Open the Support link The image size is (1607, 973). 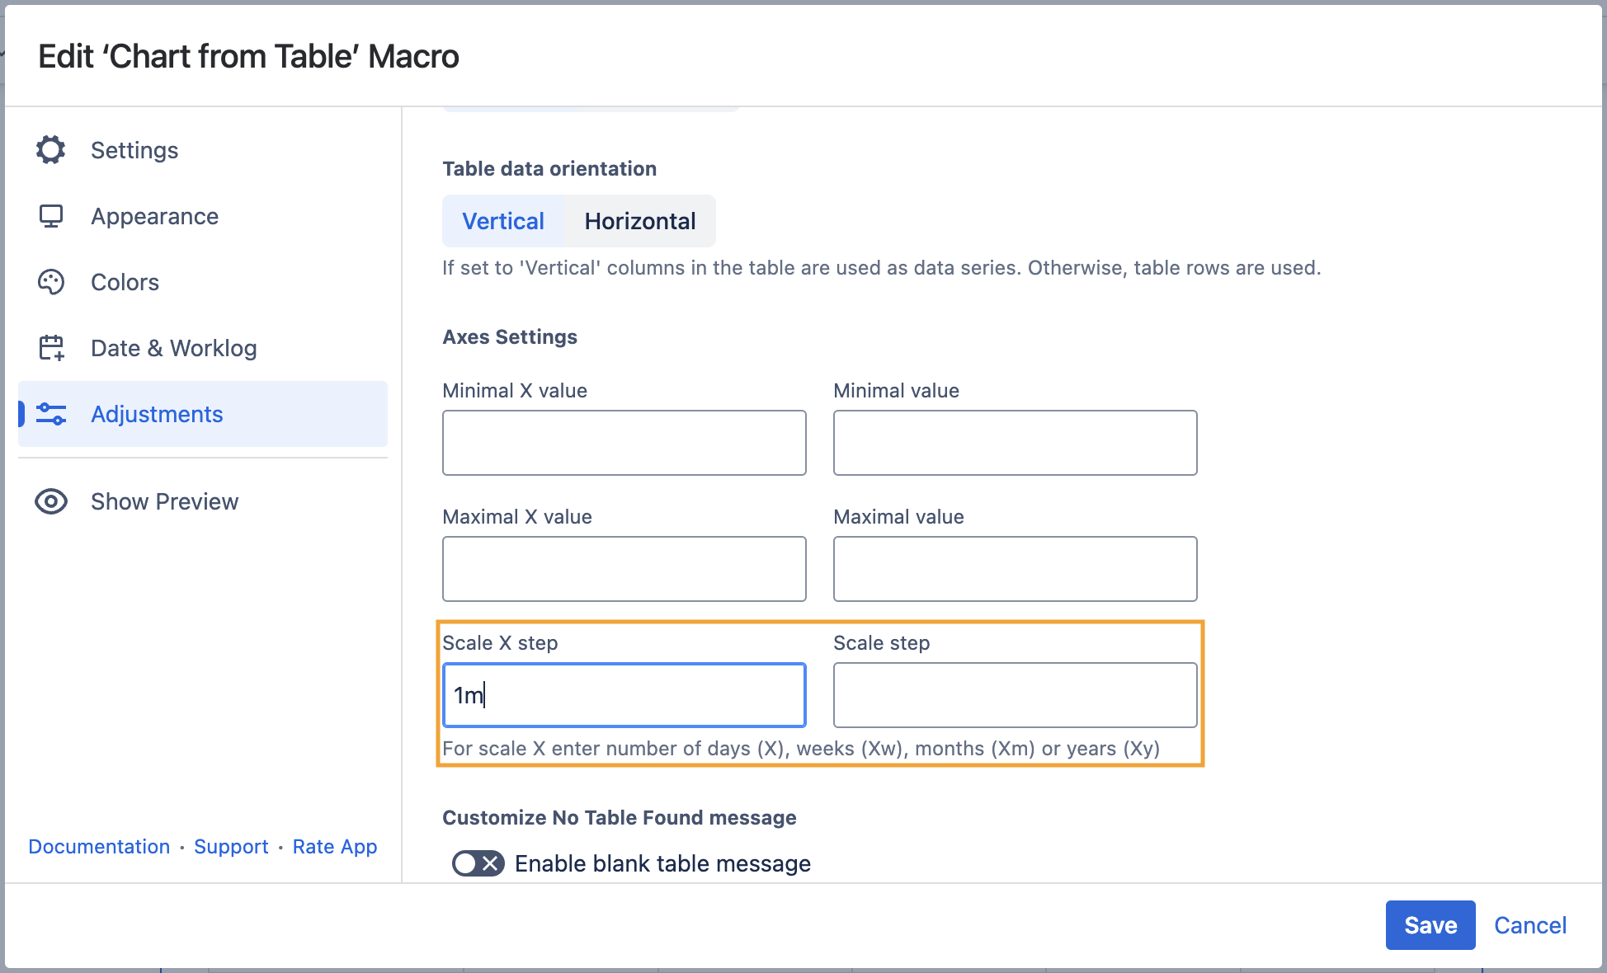[231, 847]
